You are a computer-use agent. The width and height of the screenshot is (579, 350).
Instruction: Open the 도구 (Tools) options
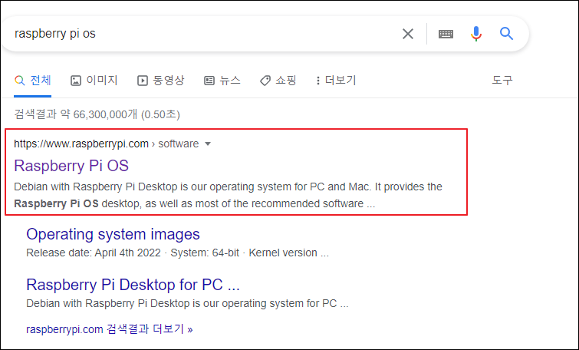(502, 80)
